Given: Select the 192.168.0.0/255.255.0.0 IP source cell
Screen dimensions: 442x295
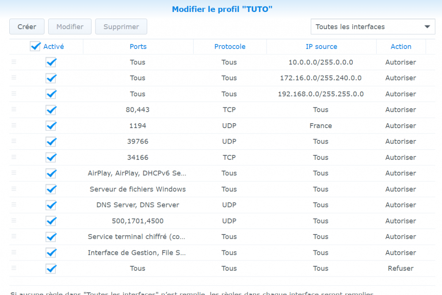Looking at the screenshot, I should 321,94.
